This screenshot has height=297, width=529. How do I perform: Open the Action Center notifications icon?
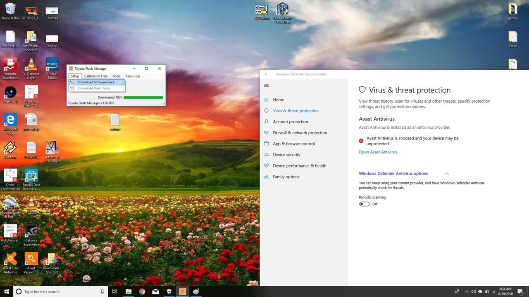(520, 292)
